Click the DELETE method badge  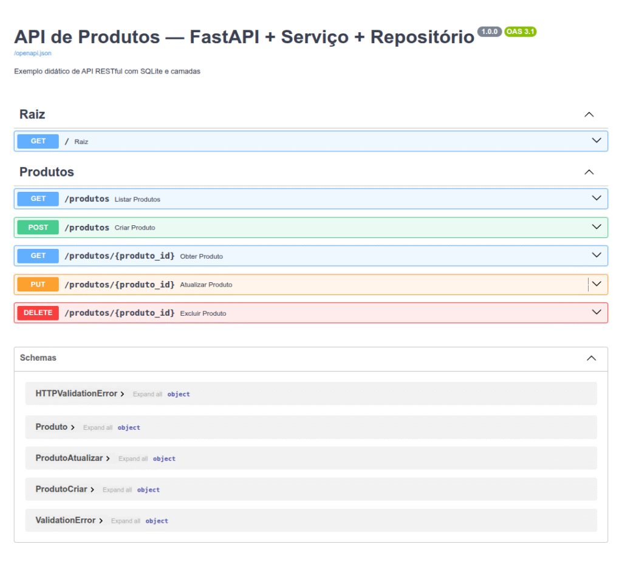(x=38, y=313)
